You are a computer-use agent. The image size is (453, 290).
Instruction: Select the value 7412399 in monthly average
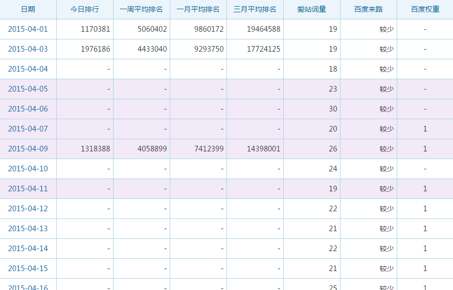click(209, 149)
